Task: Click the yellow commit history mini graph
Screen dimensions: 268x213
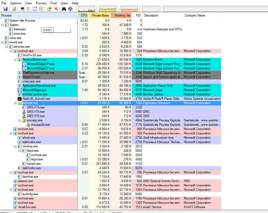Action: tap(108, 9)
